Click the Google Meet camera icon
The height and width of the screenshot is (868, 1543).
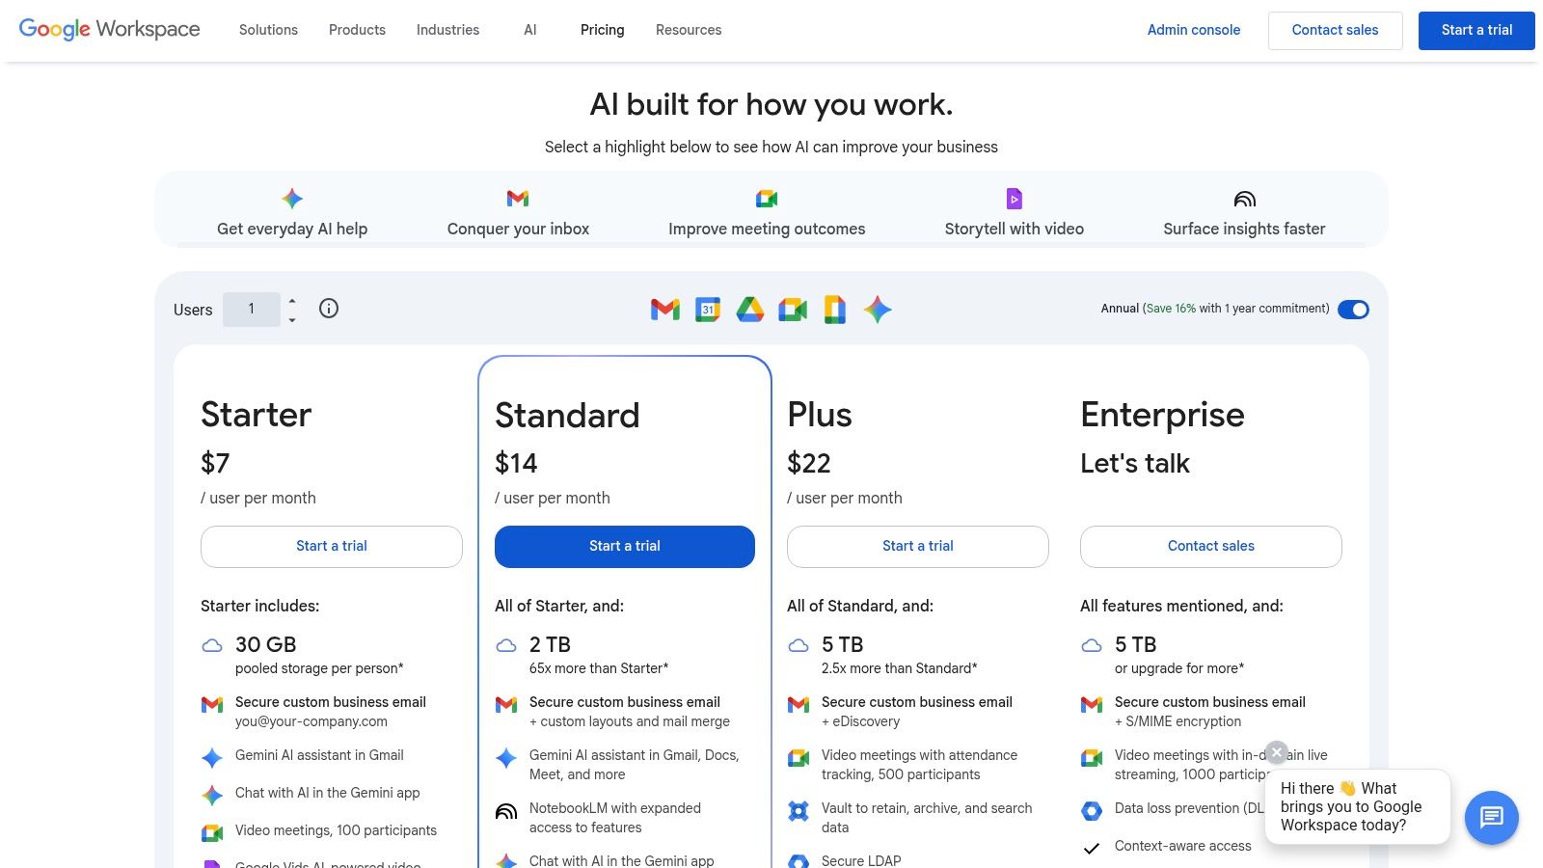793,310
